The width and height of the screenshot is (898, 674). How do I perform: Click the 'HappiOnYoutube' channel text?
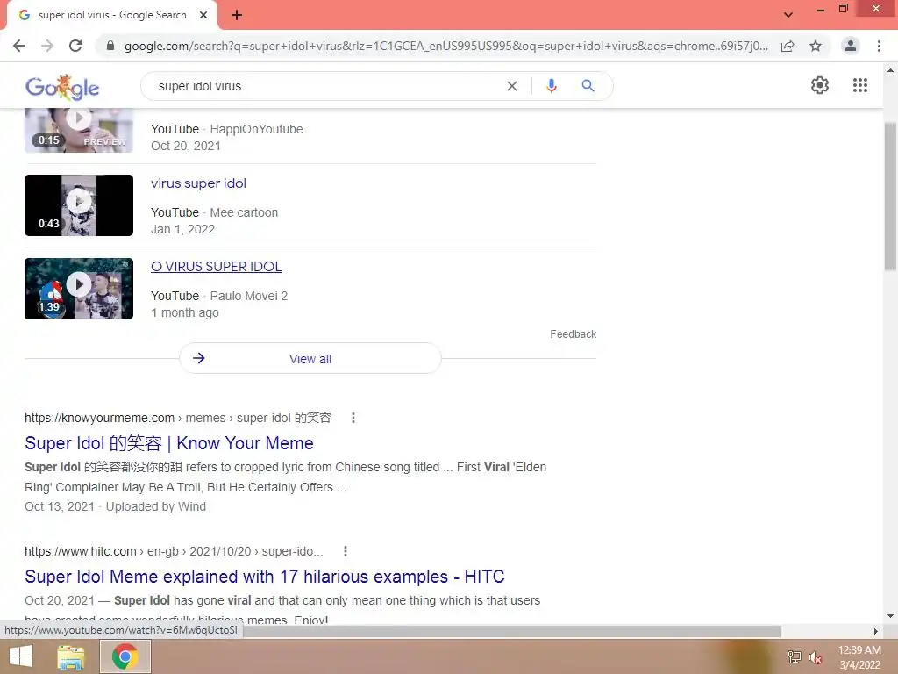point(257,129)
